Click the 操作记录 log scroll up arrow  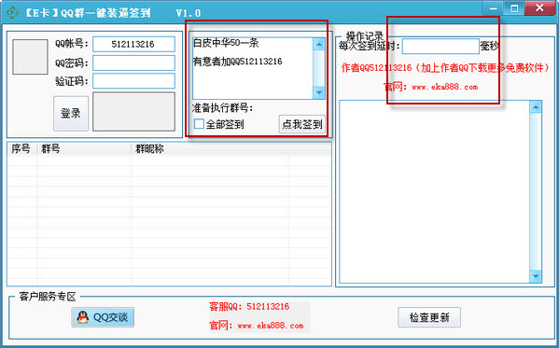(x=536, y=107)
